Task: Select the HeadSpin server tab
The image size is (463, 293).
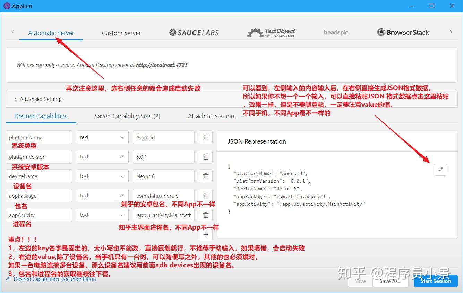Action: click(336, 33)
